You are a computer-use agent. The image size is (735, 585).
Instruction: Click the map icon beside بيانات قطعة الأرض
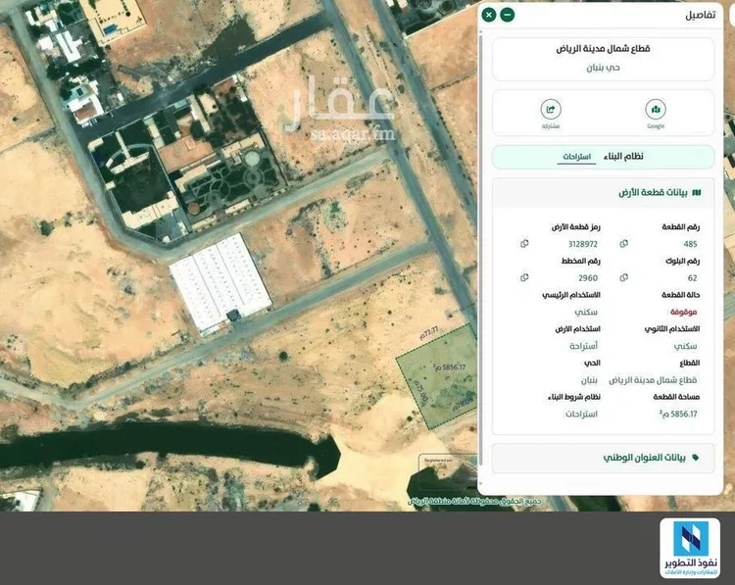click(697, 193)
